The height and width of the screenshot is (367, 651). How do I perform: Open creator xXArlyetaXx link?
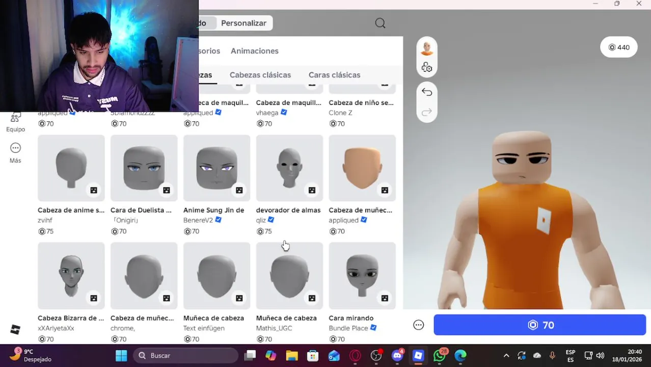(56, 328)
